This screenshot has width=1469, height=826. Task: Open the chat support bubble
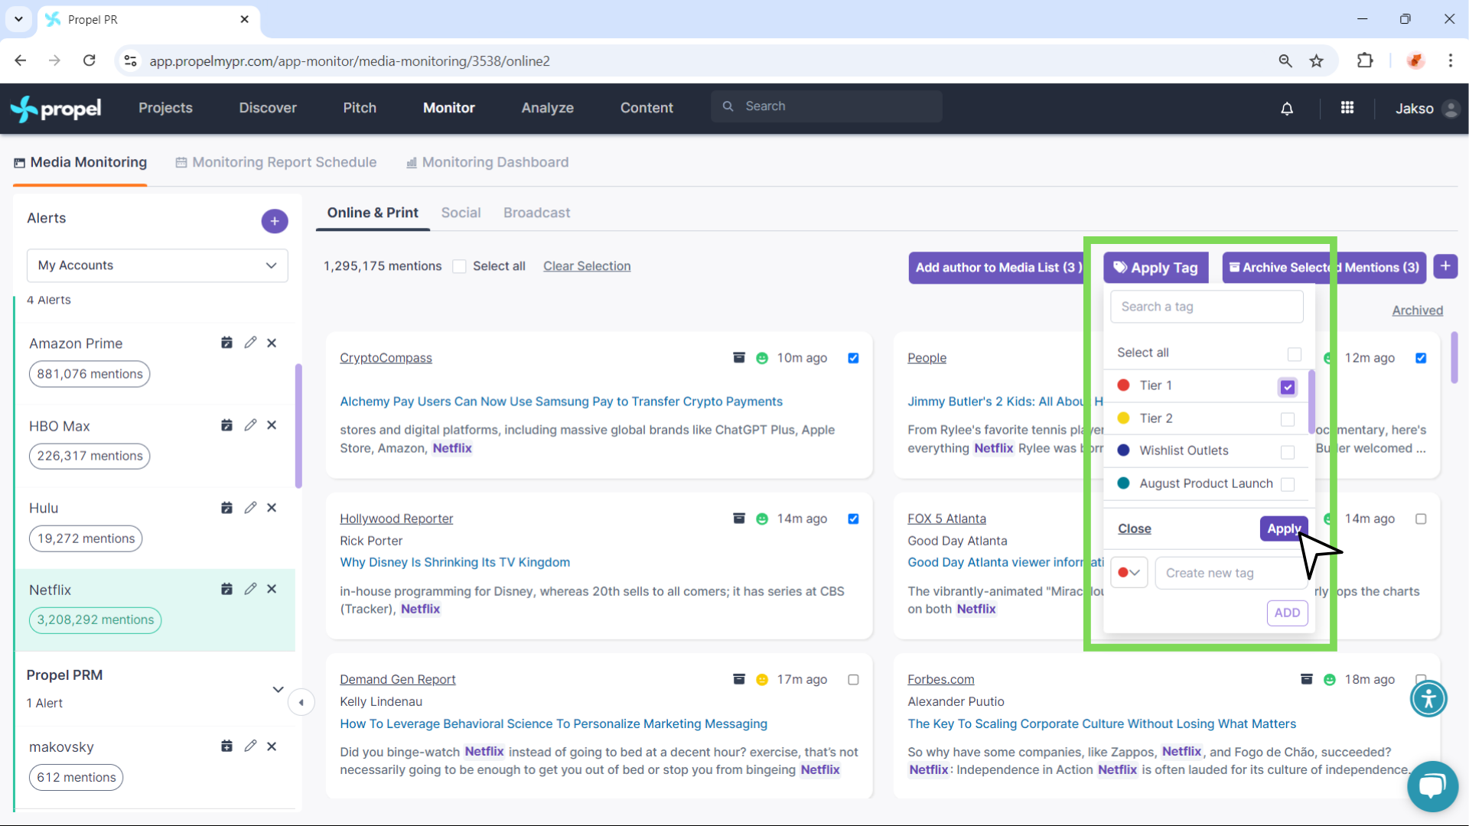tap(1432, 786)
